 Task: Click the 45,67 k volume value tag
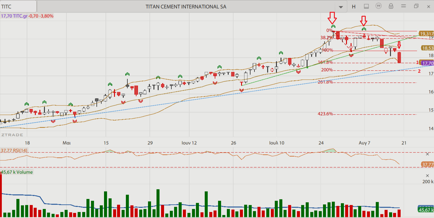coord(426,210)
